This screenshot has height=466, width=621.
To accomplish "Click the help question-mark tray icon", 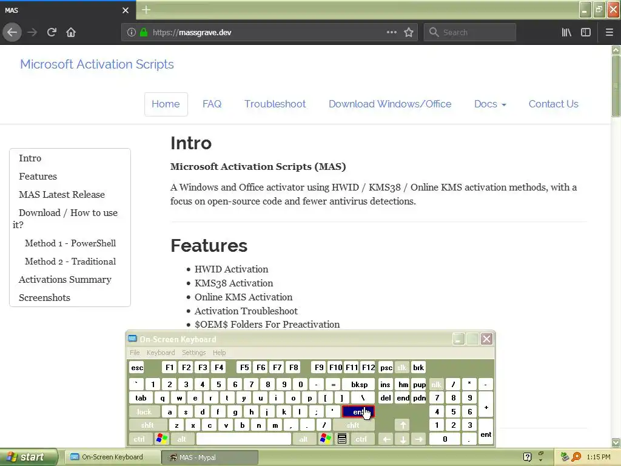I will 527,457.
